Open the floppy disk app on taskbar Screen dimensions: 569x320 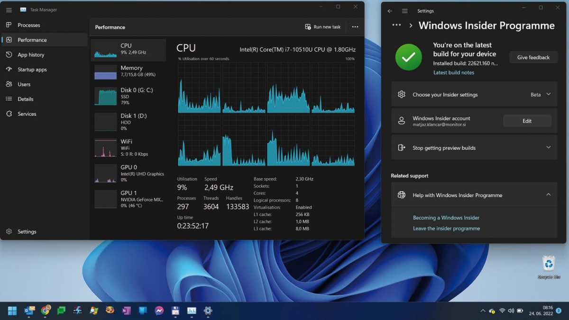coord(175,311)
